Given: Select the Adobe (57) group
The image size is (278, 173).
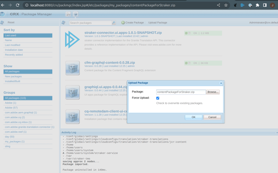Looking at the screenshot, I should coord(11,108).
